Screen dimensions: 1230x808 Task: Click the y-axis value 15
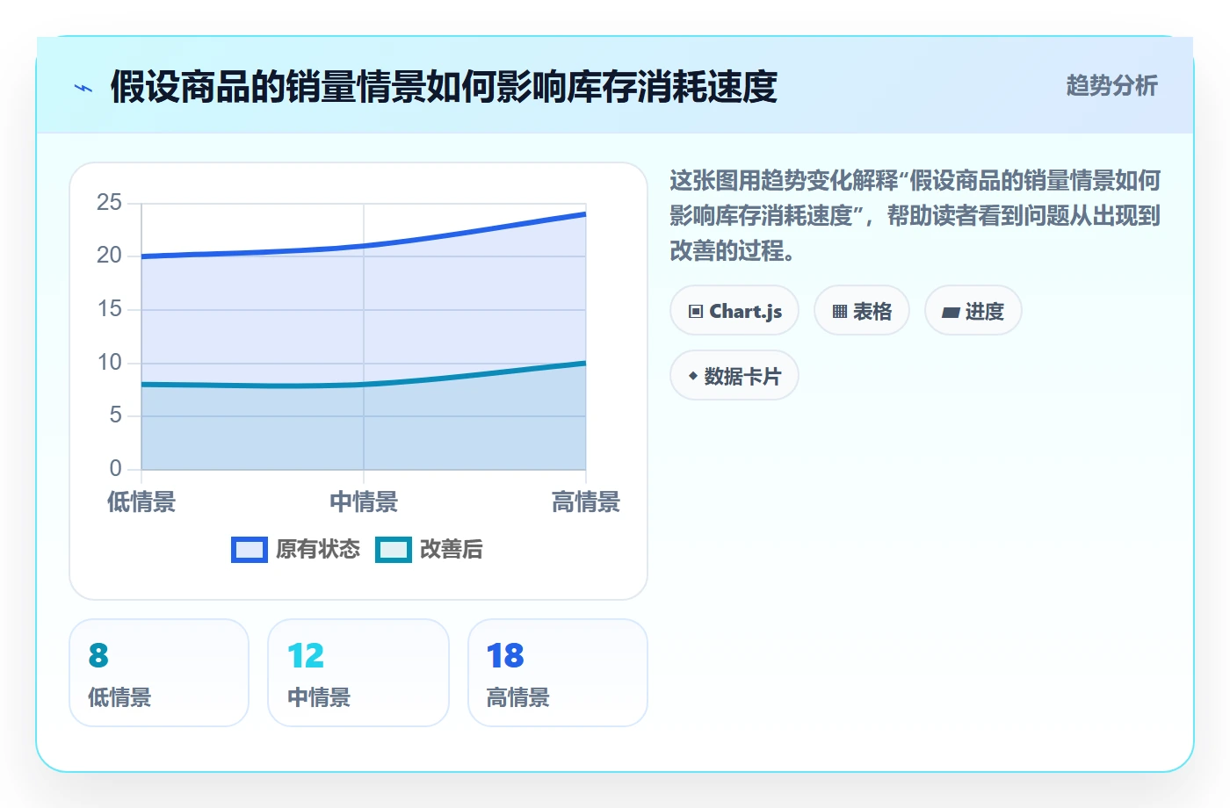[110, 309]
